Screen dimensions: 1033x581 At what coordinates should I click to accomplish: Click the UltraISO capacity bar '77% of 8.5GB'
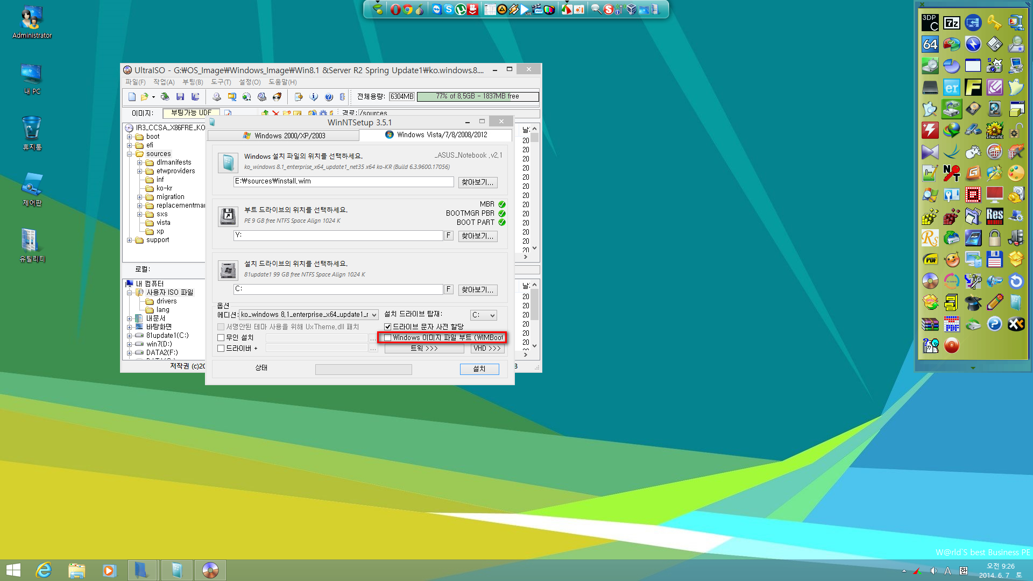pos(478,97)
